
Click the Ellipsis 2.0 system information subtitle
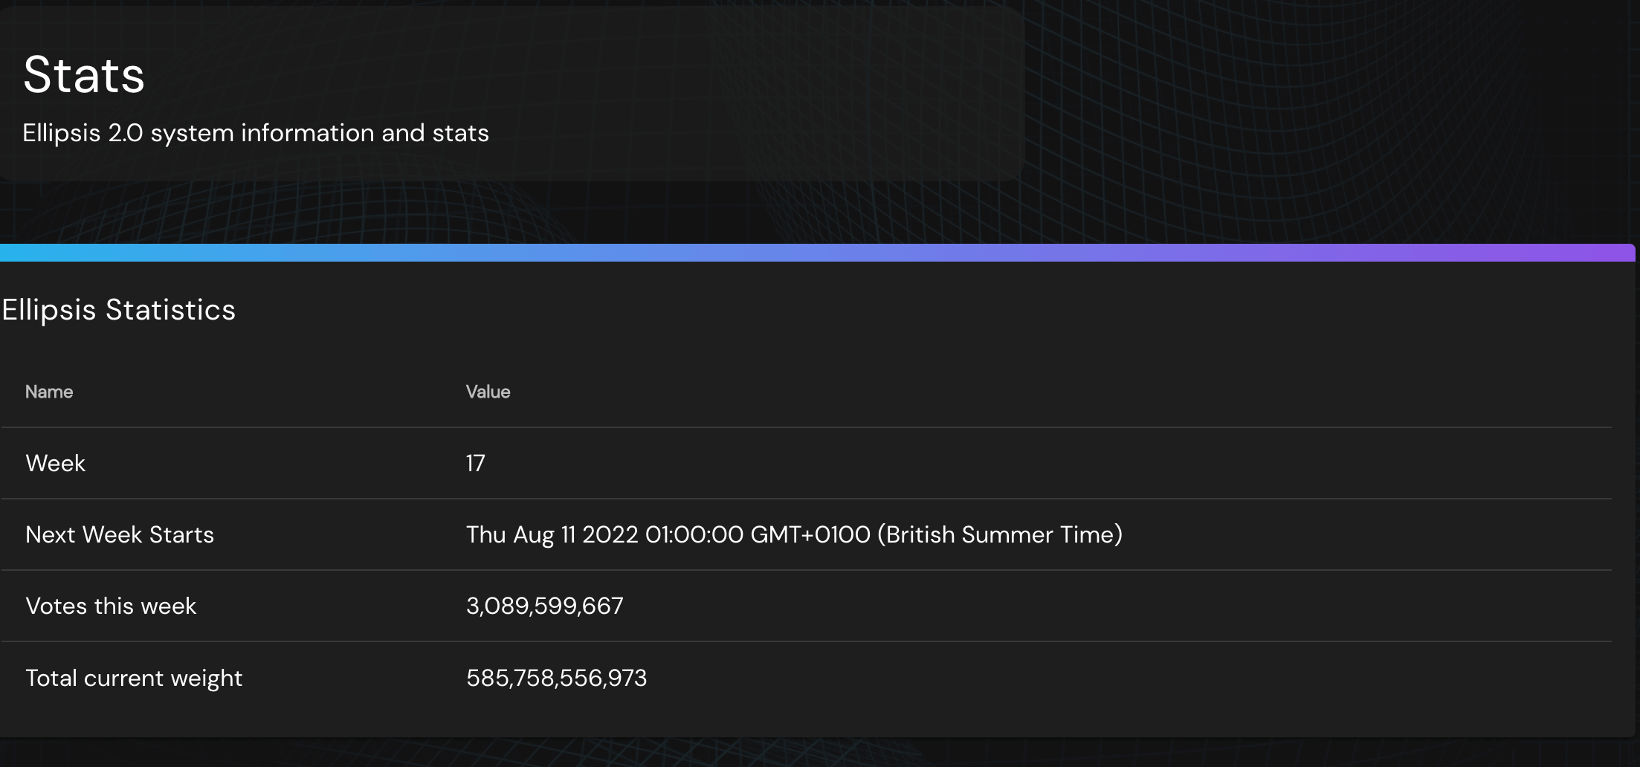(x=256, y=133)
